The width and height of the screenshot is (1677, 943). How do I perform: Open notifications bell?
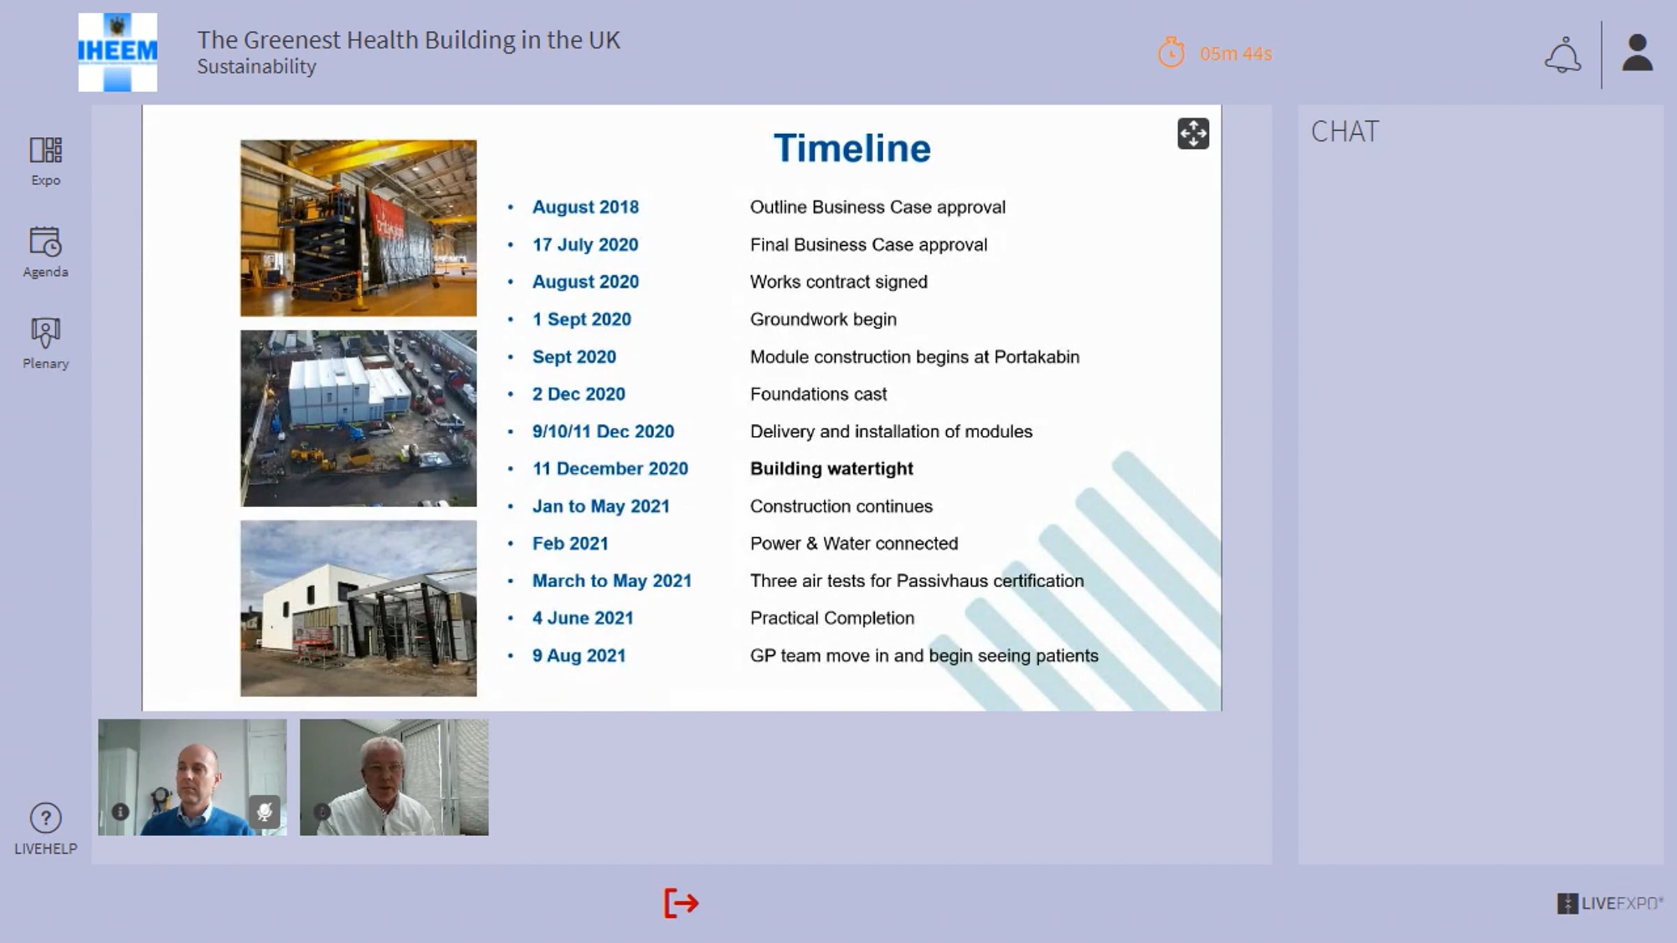pyautogui.click(x=1562, y=54)
